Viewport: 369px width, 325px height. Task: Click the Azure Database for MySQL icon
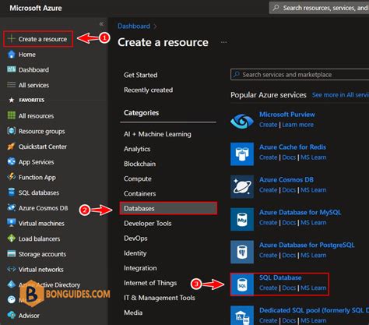coord(242,219)
